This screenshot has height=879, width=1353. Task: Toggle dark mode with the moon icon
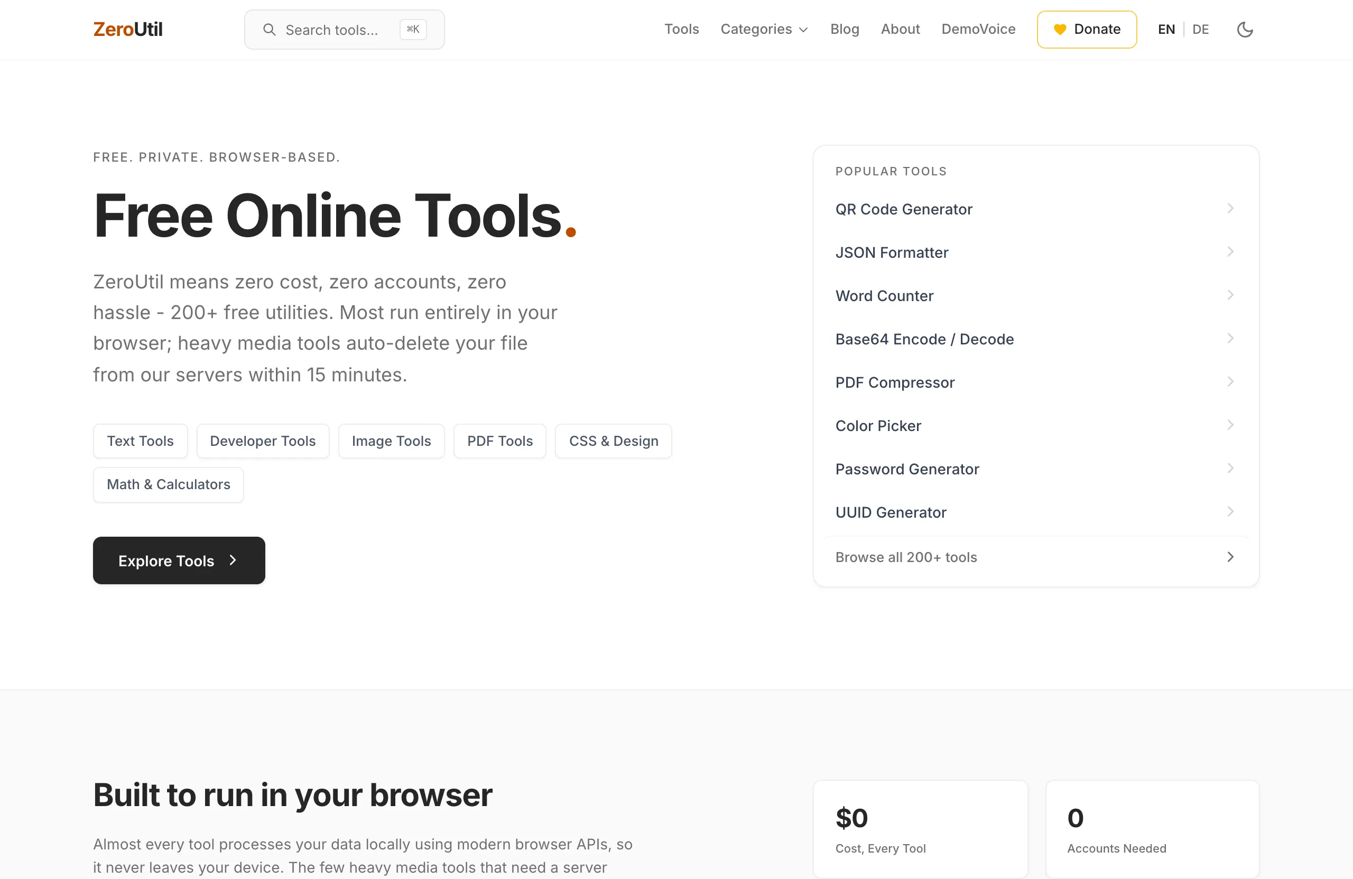click(x=1245, y=30)
